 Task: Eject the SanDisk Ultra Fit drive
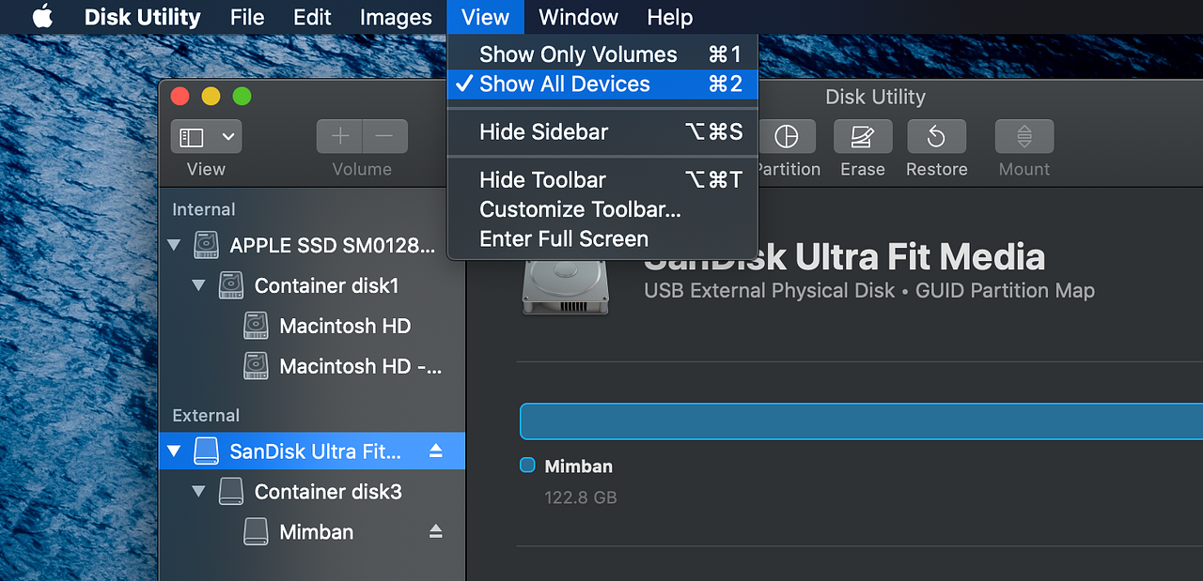point(435,451)
